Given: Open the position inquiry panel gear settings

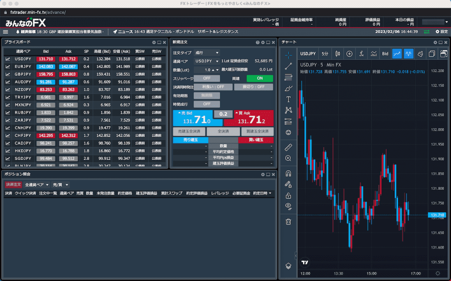Looking at the screenshot, I should click(262, 174).
